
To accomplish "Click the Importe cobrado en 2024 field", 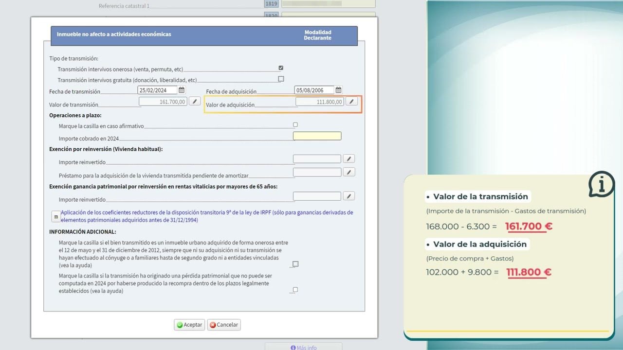I will click(x=317, y=136).
